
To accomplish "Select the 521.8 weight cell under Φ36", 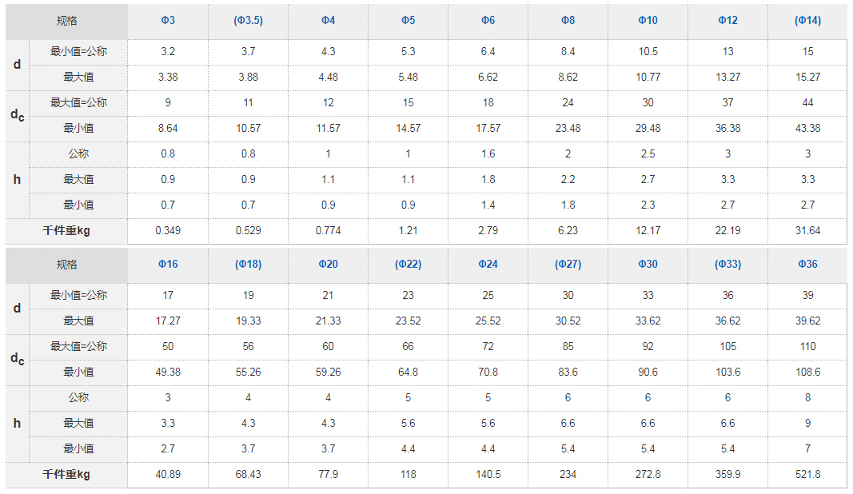I will [x=808, y=474].
